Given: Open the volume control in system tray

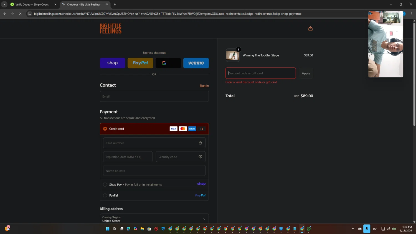Looking at the screenshot, I should click(388, 229).
